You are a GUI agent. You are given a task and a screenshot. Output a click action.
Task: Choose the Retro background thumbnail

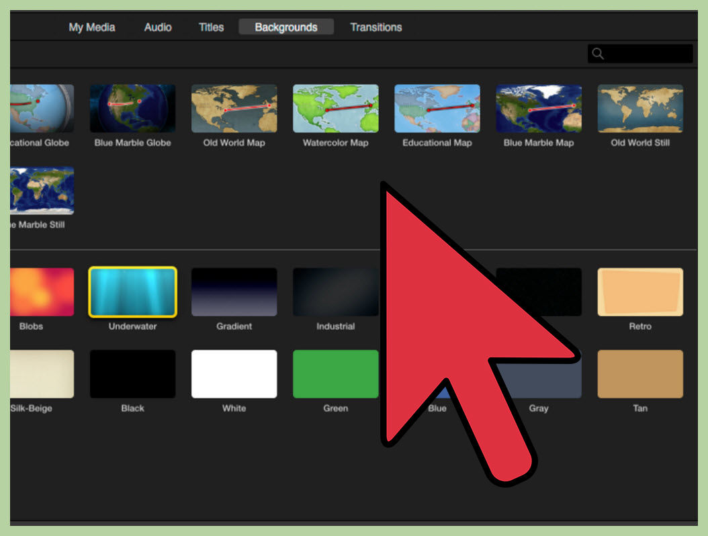click(640, 292)
